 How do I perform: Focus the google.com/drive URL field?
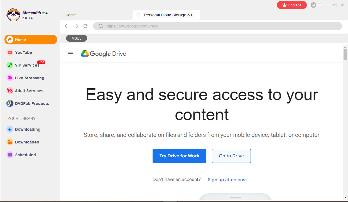point(217,26)
